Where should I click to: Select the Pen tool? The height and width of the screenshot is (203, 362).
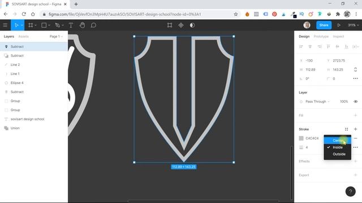point(57,25)
